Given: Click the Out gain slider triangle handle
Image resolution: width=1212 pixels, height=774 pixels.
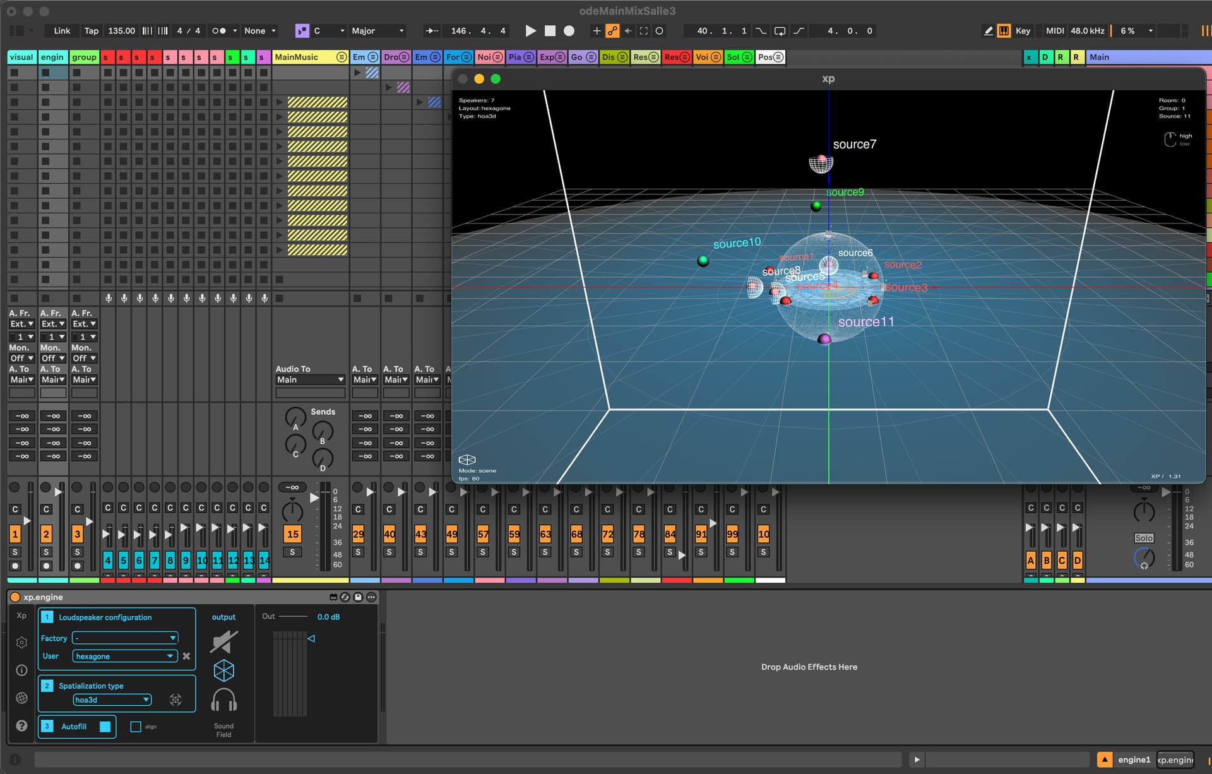Looking at the screenshot, I should pyautogui.click(x=311, y=639).
